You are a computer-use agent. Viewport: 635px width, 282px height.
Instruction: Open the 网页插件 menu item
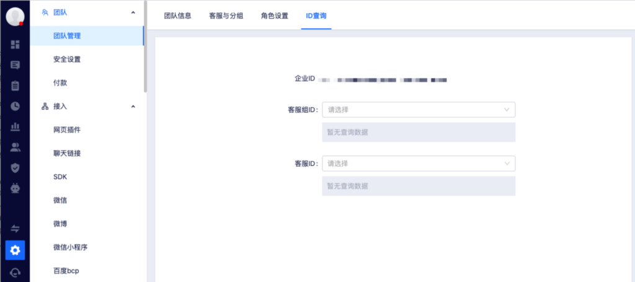click(67, 130)
